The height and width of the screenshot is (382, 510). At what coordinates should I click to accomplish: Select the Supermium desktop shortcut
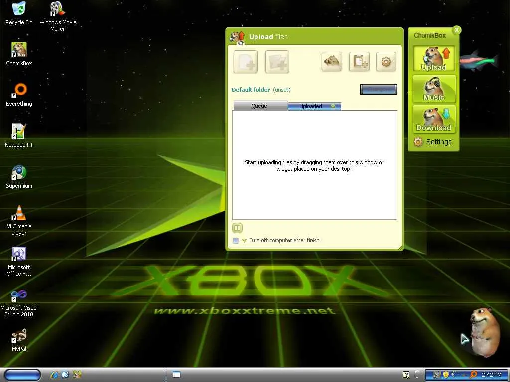coord(19,177)
